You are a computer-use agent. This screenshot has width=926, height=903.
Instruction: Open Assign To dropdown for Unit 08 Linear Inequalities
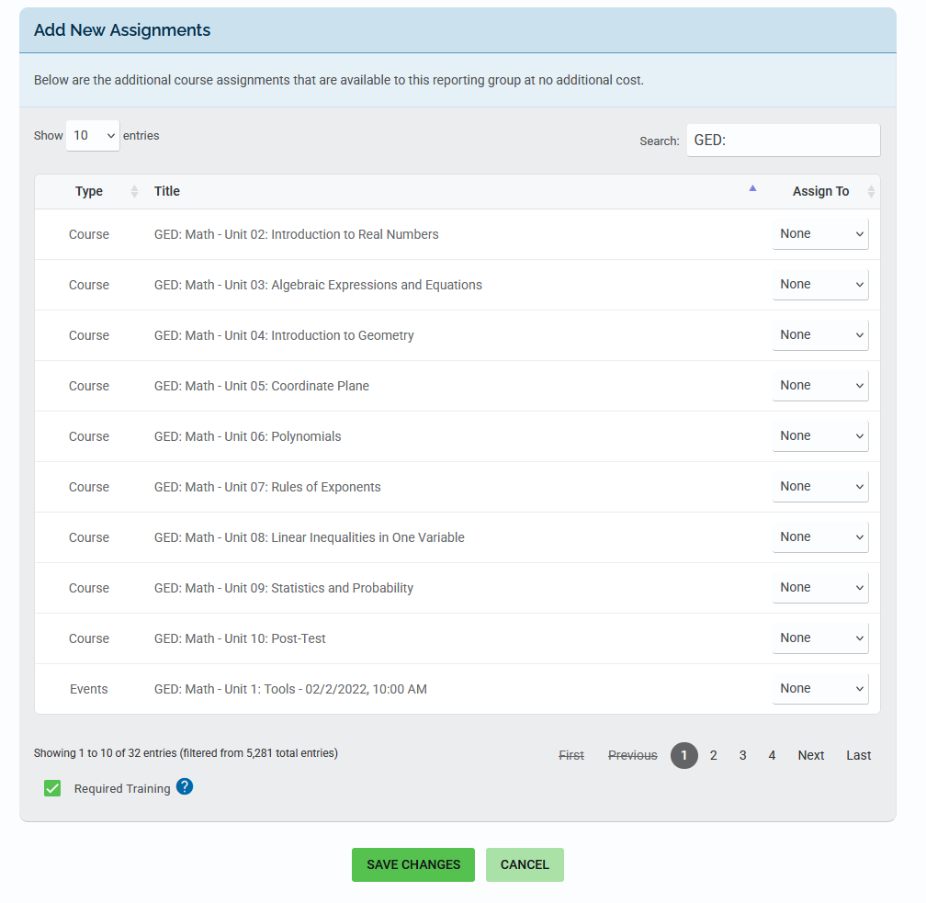pyautogui.click(x=820, y=536)
